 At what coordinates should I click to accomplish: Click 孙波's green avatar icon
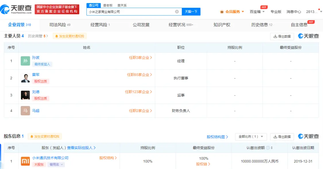tap(25, 61)
